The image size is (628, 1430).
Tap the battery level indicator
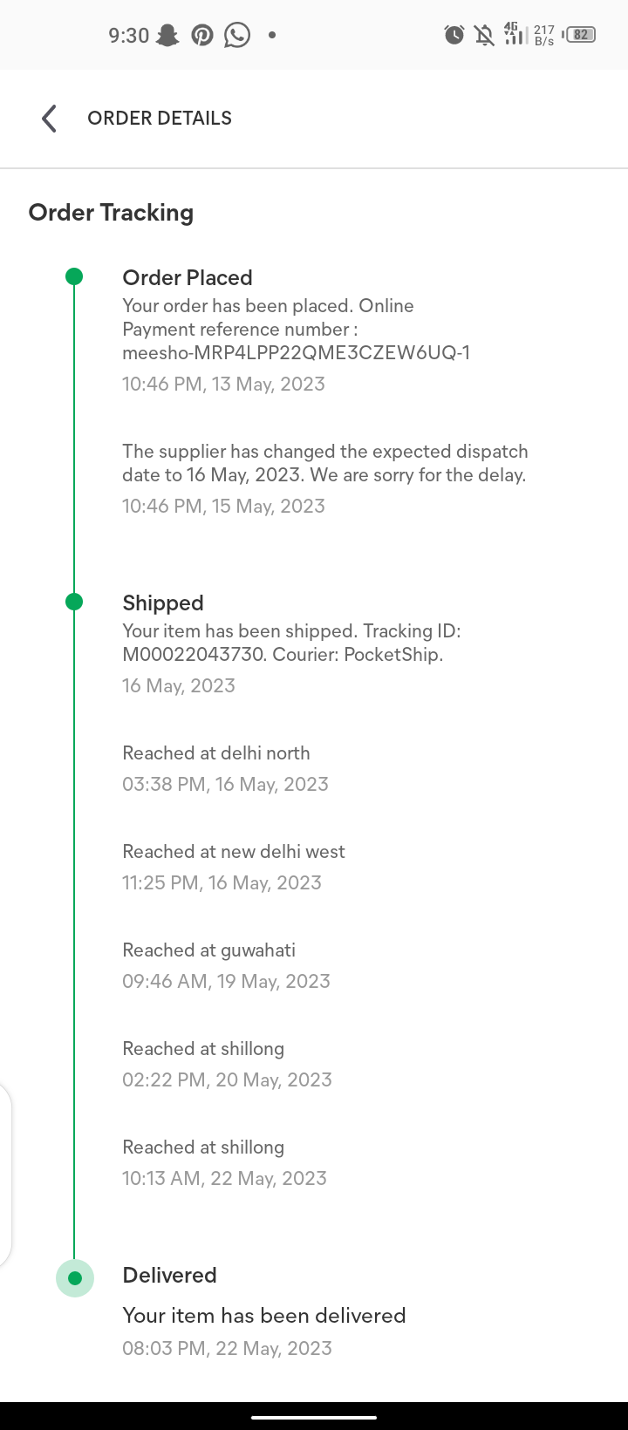[581, 35]
